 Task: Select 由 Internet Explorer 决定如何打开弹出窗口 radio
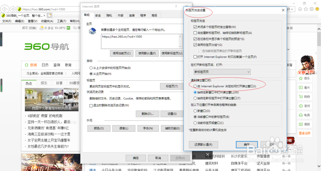[x=195, y=86]
